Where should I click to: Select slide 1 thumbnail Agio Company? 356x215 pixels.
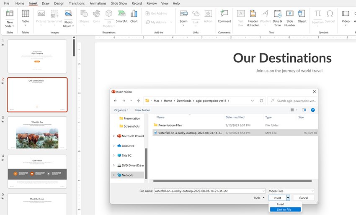click(x=37, y=56)
